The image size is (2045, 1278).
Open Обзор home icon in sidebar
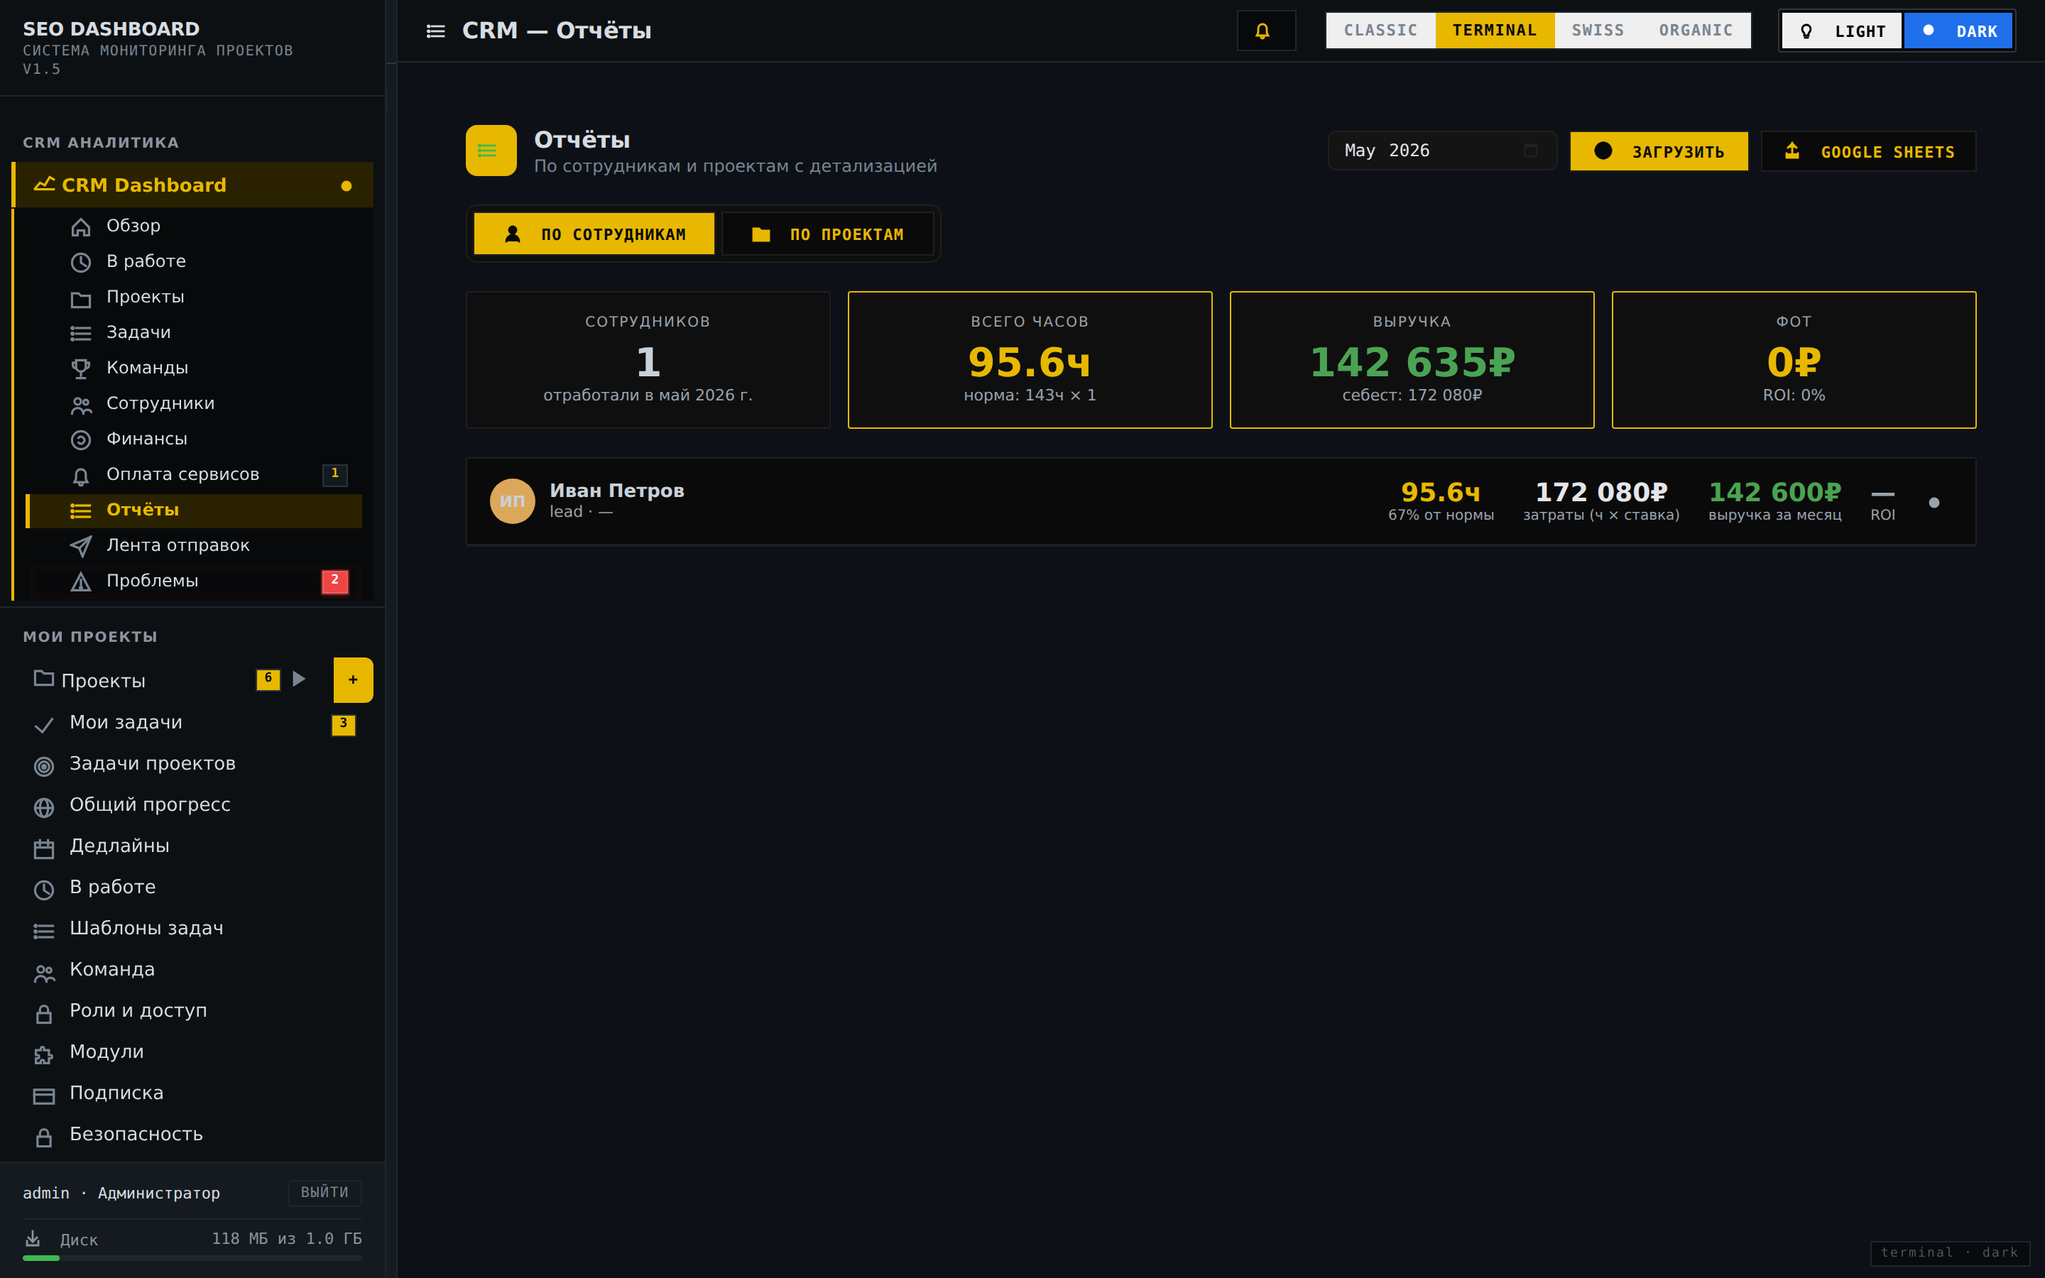coord(80,226)
